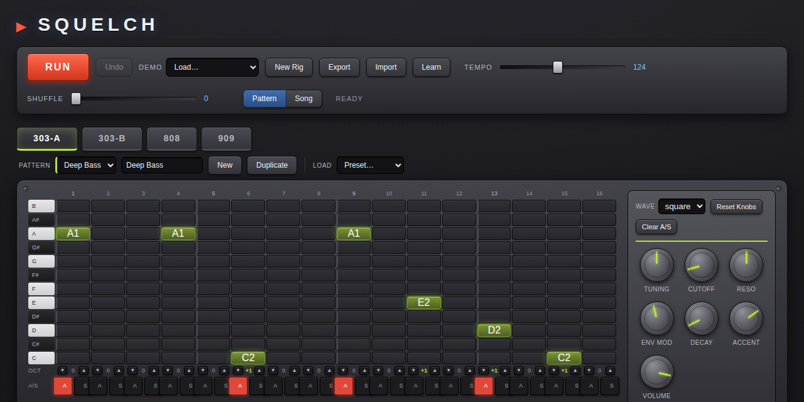
Task: Click the DECAY knob
Action: pyautogui.click(x=701, y=318)
